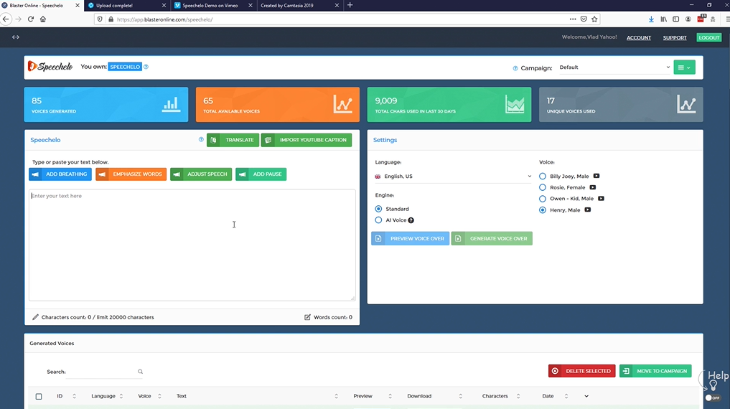This screenshot has height=409, width=730.
Task: Click the browser reload icon
Action: [x=31, y=19]
